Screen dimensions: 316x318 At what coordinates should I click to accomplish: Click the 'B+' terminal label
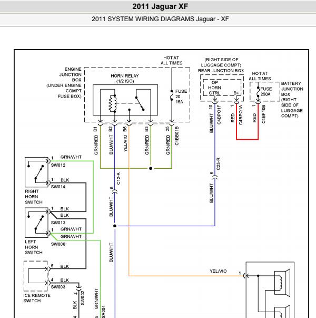(x=236, y=93)
